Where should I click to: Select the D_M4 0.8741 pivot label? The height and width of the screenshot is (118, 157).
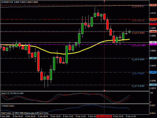pyautogui.click(x=138, y=7)
